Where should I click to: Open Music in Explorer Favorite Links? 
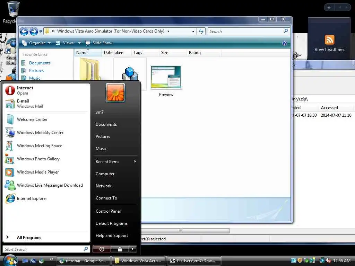point(34,78)
